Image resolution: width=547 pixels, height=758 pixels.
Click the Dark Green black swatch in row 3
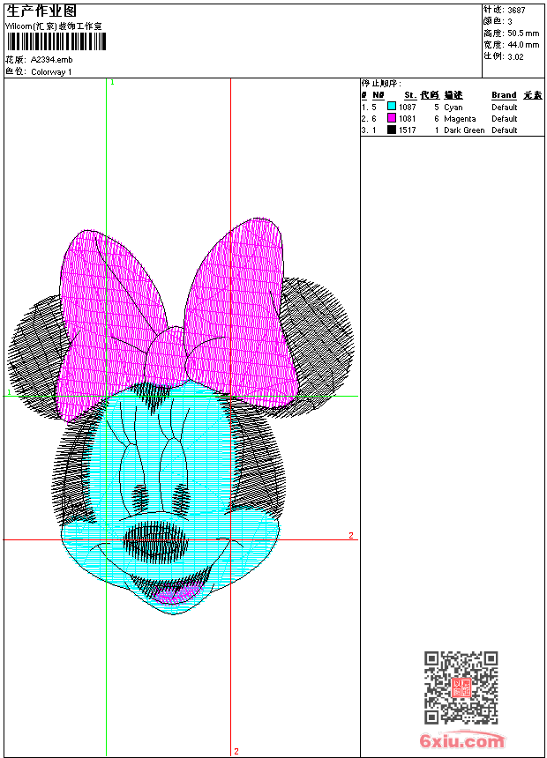tap(392, 130)
